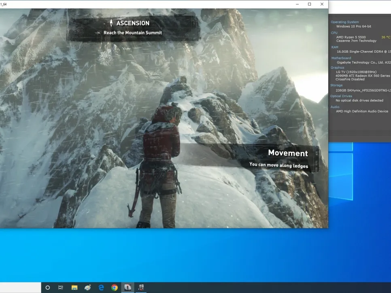
Task: Click the 'Gigabyte Technology Co., Ltd.' text
Action: (360, 62)
